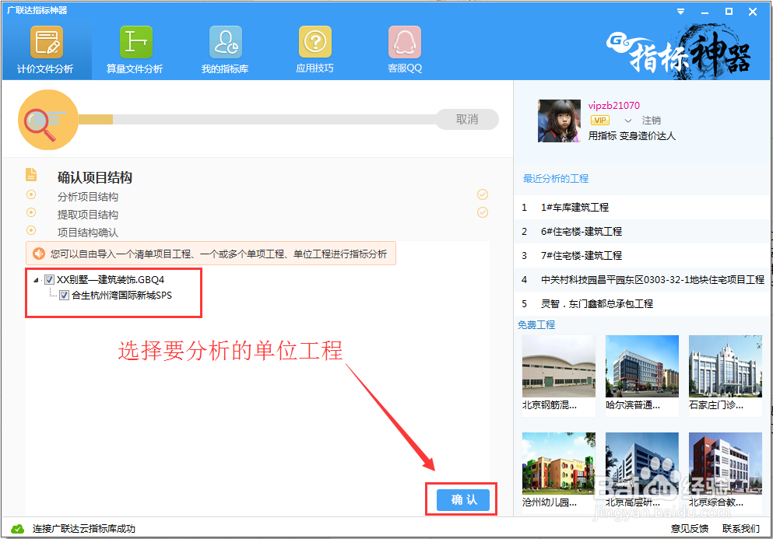Click the 取消 button
The height and width of the screenshot is (539, 773).
point(467,119)
